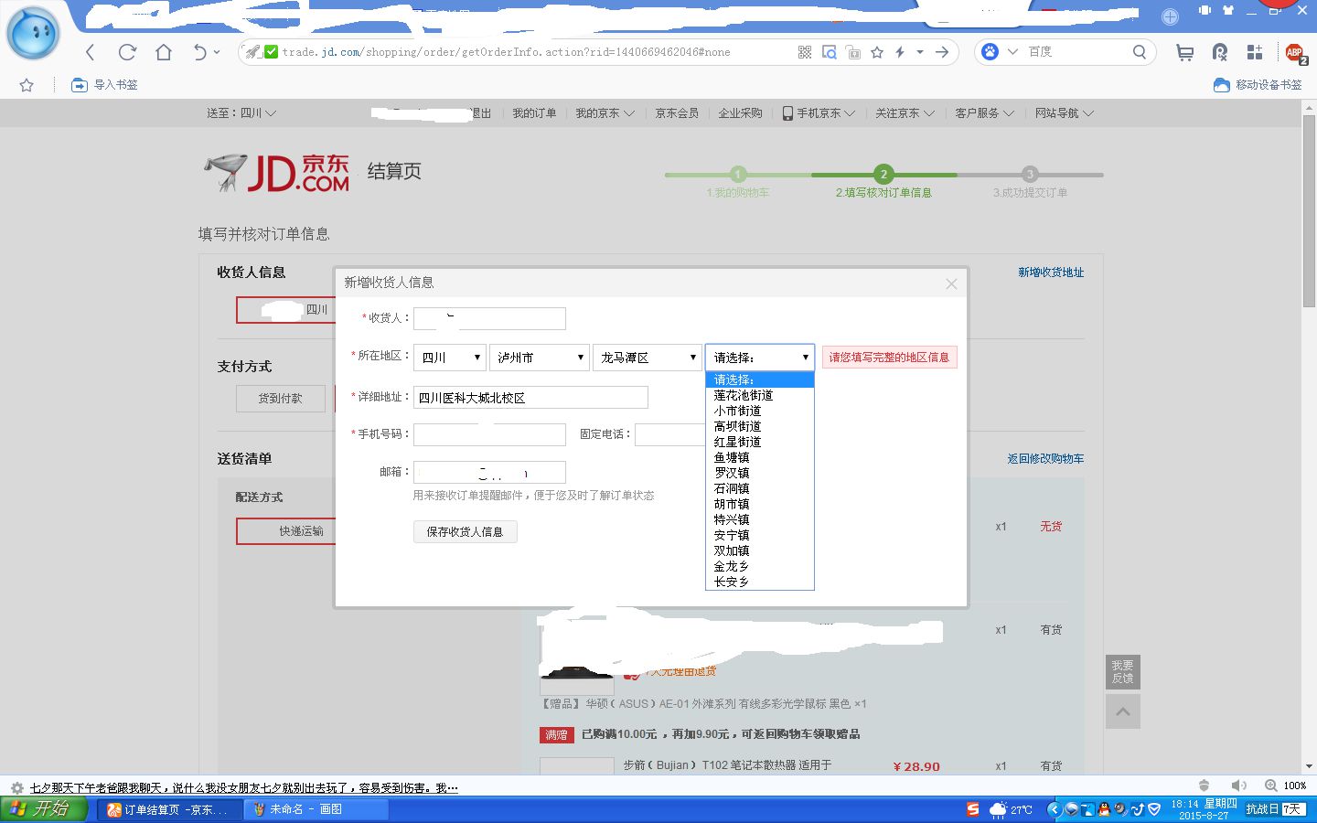The image size is (1317, 823).
Task: Open province dropdown showing 四川
Action: tap(450, 357)
